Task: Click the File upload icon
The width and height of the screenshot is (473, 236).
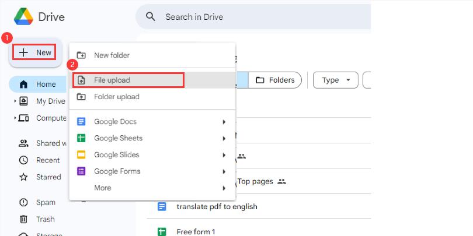Action: click(81, 80)
